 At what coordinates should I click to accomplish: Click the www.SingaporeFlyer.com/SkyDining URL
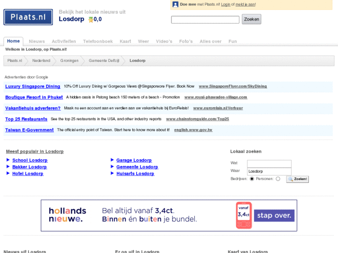pos(233,86)
